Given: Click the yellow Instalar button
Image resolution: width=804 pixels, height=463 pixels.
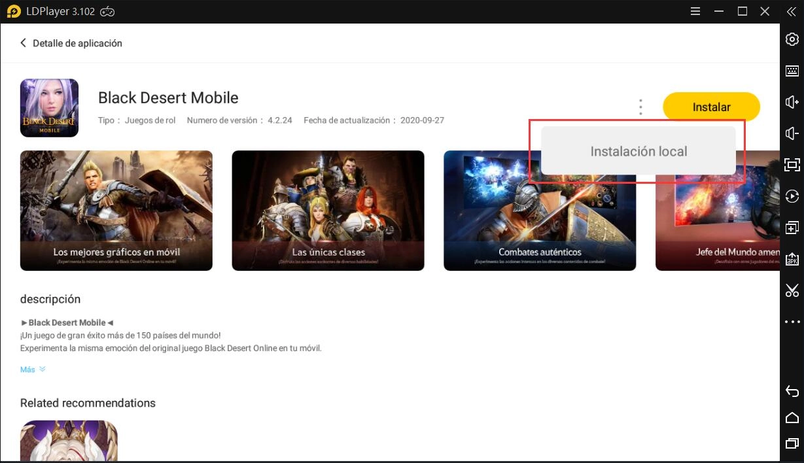Looking at the screenshot, I should click(x=712, y=107).
